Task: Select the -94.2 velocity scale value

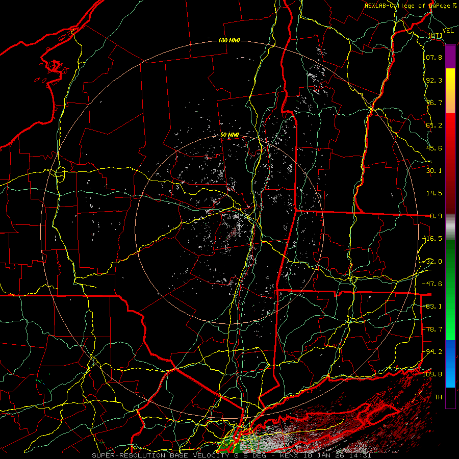Action: click(432, 352)
